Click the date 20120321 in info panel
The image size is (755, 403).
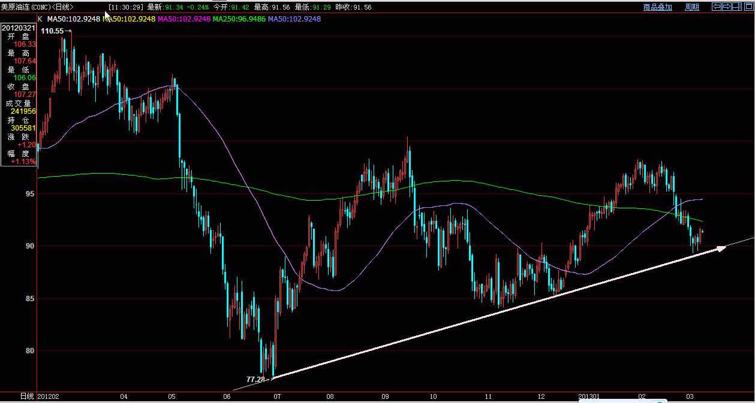click(x=19, y=28)
